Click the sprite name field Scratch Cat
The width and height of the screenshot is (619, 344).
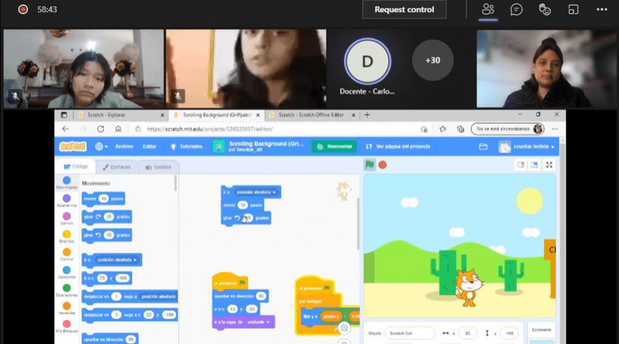pos(410,332)
